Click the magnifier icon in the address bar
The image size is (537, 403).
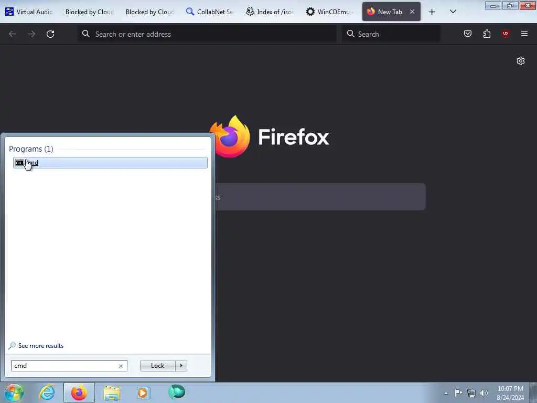[x=86, y=34]
